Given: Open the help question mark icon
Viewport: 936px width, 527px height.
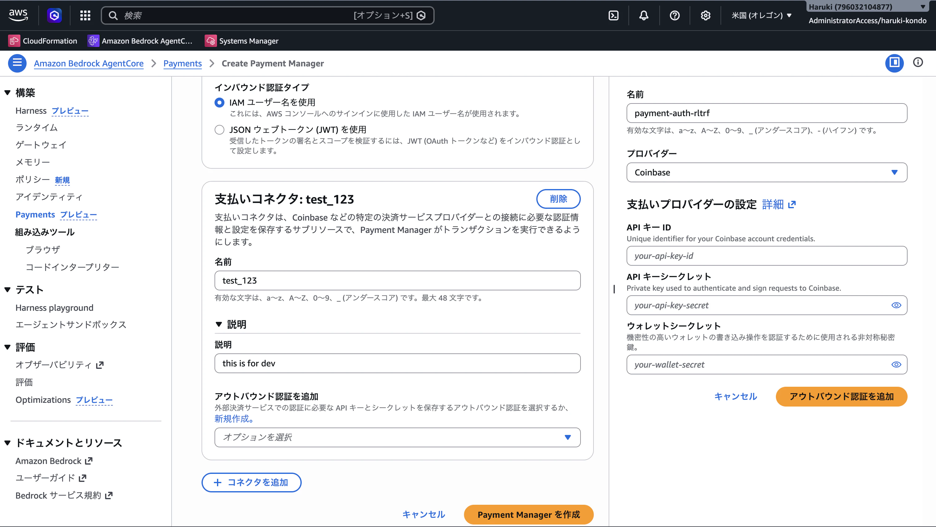Looking at the screenshot, I should pos(675,15).
